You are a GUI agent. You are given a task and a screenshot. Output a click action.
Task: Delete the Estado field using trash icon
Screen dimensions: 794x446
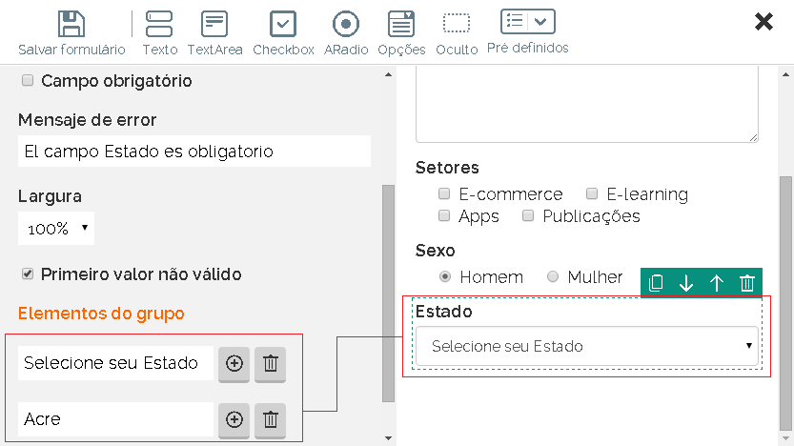(x=747, y=282)
